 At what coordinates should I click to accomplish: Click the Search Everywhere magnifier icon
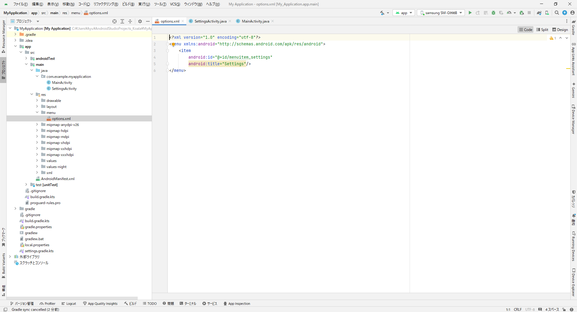coord(557,13)
